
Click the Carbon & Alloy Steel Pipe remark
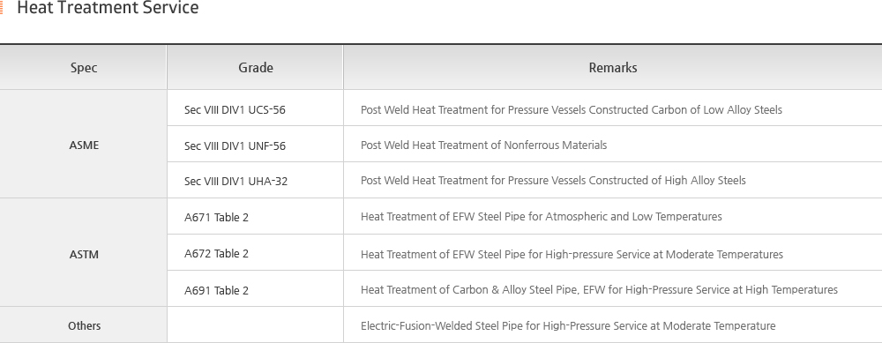click(x=599, y=289)
